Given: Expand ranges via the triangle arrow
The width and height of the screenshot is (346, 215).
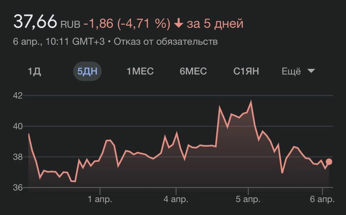Looking at the screenshot, I should [311, 71].
